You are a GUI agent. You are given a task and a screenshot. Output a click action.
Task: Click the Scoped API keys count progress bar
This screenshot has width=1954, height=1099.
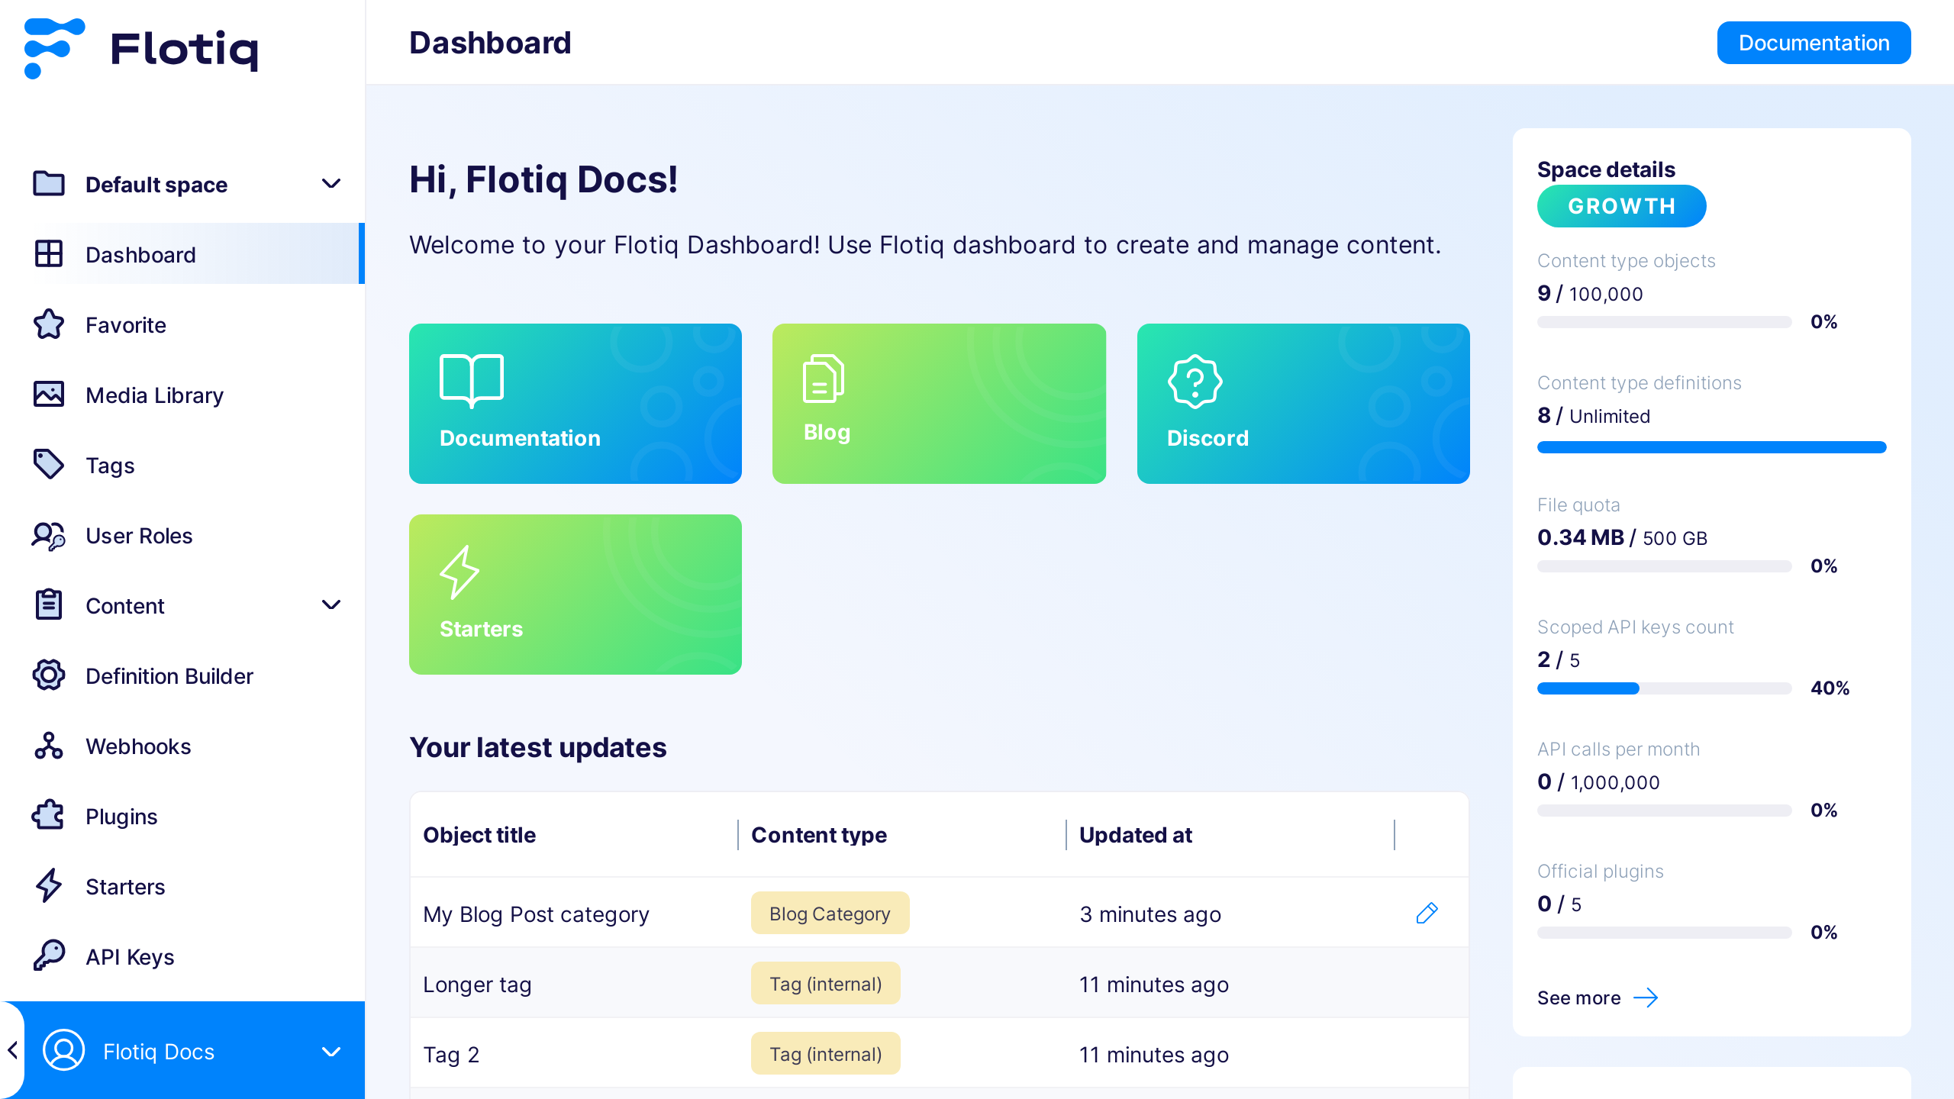point(1664,688)
